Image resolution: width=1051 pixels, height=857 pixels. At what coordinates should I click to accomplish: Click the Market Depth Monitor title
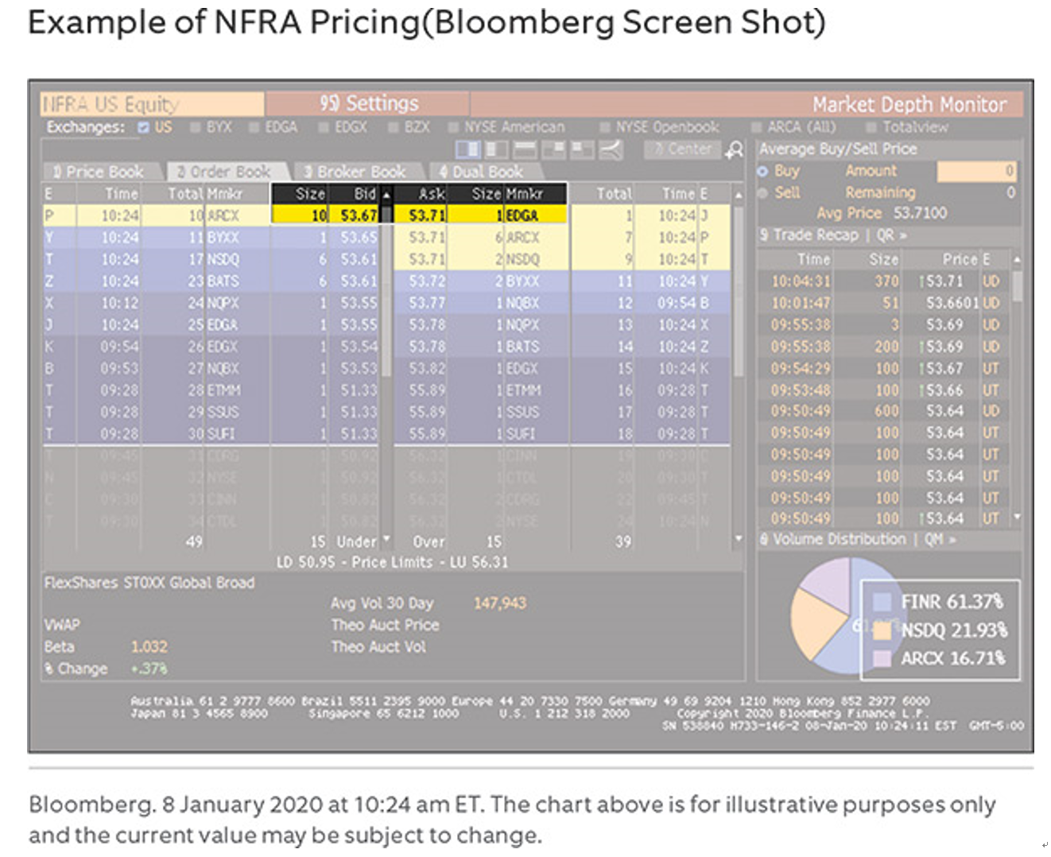click(909, 105)
